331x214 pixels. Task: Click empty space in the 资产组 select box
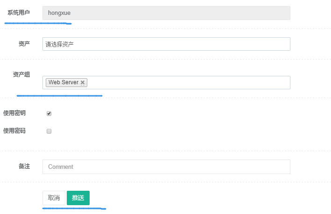pos(187,83)
